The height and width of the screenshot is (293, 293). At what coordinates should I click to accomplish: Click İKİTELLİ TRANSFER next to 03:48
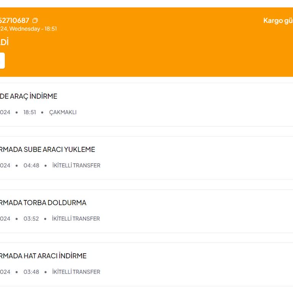76,272
